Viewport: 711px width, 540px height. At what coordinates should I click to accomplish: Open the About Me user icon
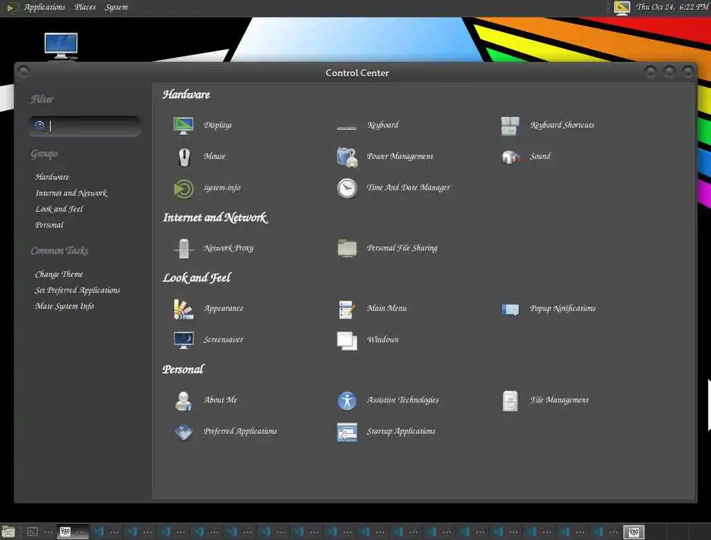point(183,400)
